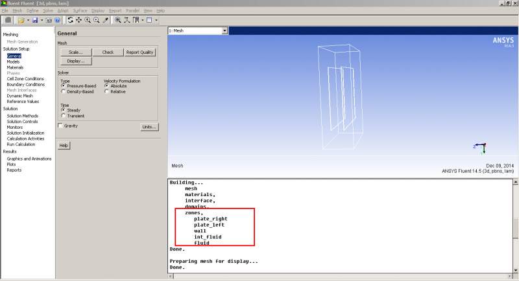
Task: Open the Mesh menu
Action: [18, 10]
